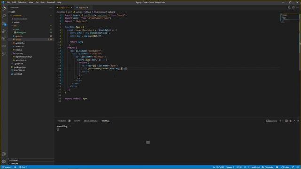
Task: Open the Manage gear icon
Action: (x=4, y=161)
